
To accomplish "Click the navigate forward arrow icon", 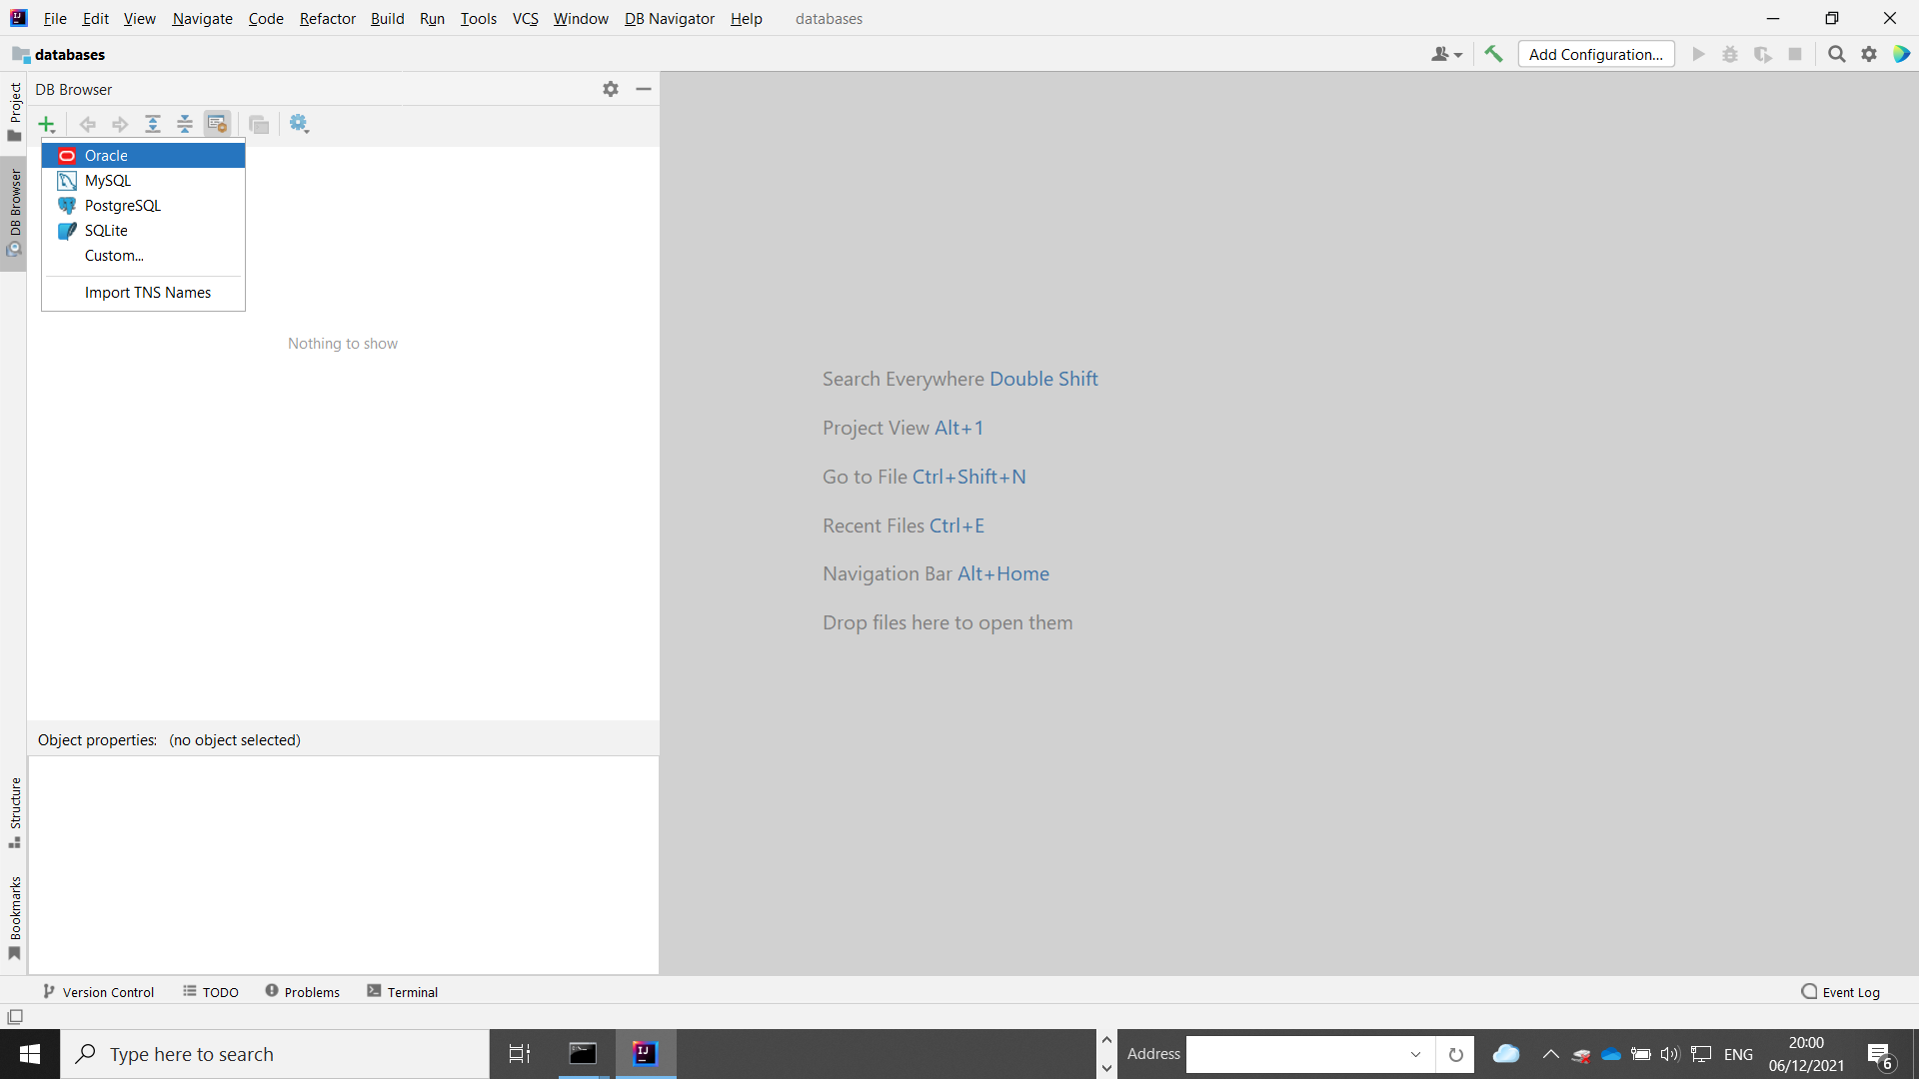I will (119, 123).
